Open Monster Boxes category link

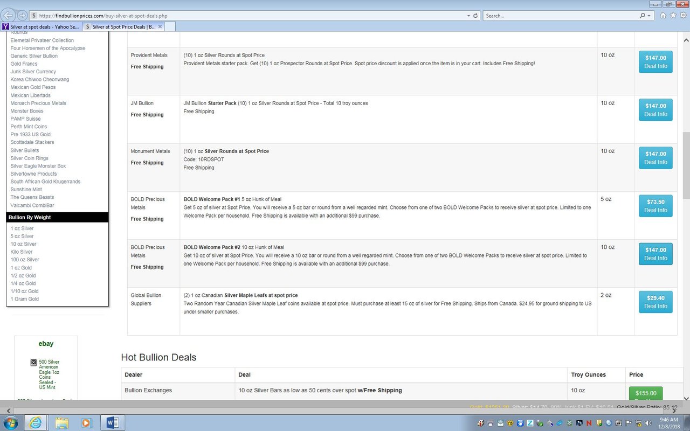coord(27,111)
